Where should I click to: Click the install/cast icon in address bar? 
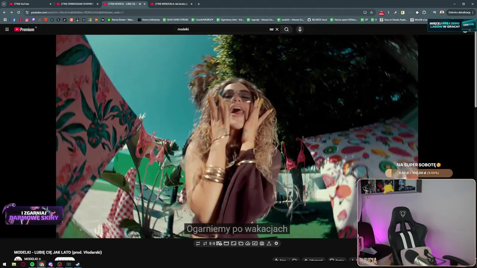tap(365, 12)
